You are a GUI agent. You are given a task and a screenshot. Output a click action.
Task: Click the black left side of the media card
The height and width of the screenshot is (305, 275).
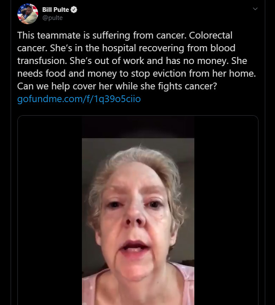[50, 212]
